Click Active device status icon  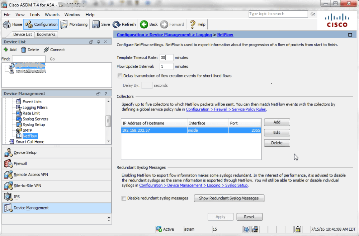[159, 229]
